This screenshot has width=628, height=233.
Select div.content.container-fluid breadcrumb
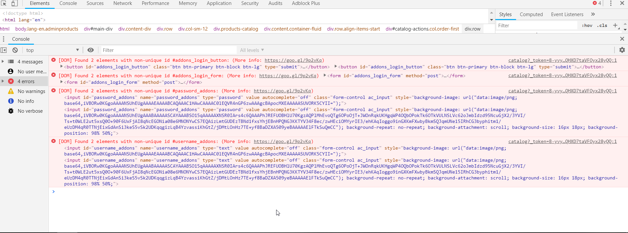(x=293, y=29)
